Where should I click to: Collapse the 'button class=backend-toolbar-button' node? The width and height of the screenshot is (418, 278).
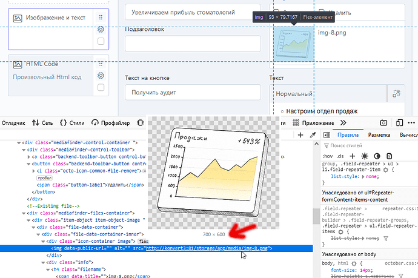(29, 164)
